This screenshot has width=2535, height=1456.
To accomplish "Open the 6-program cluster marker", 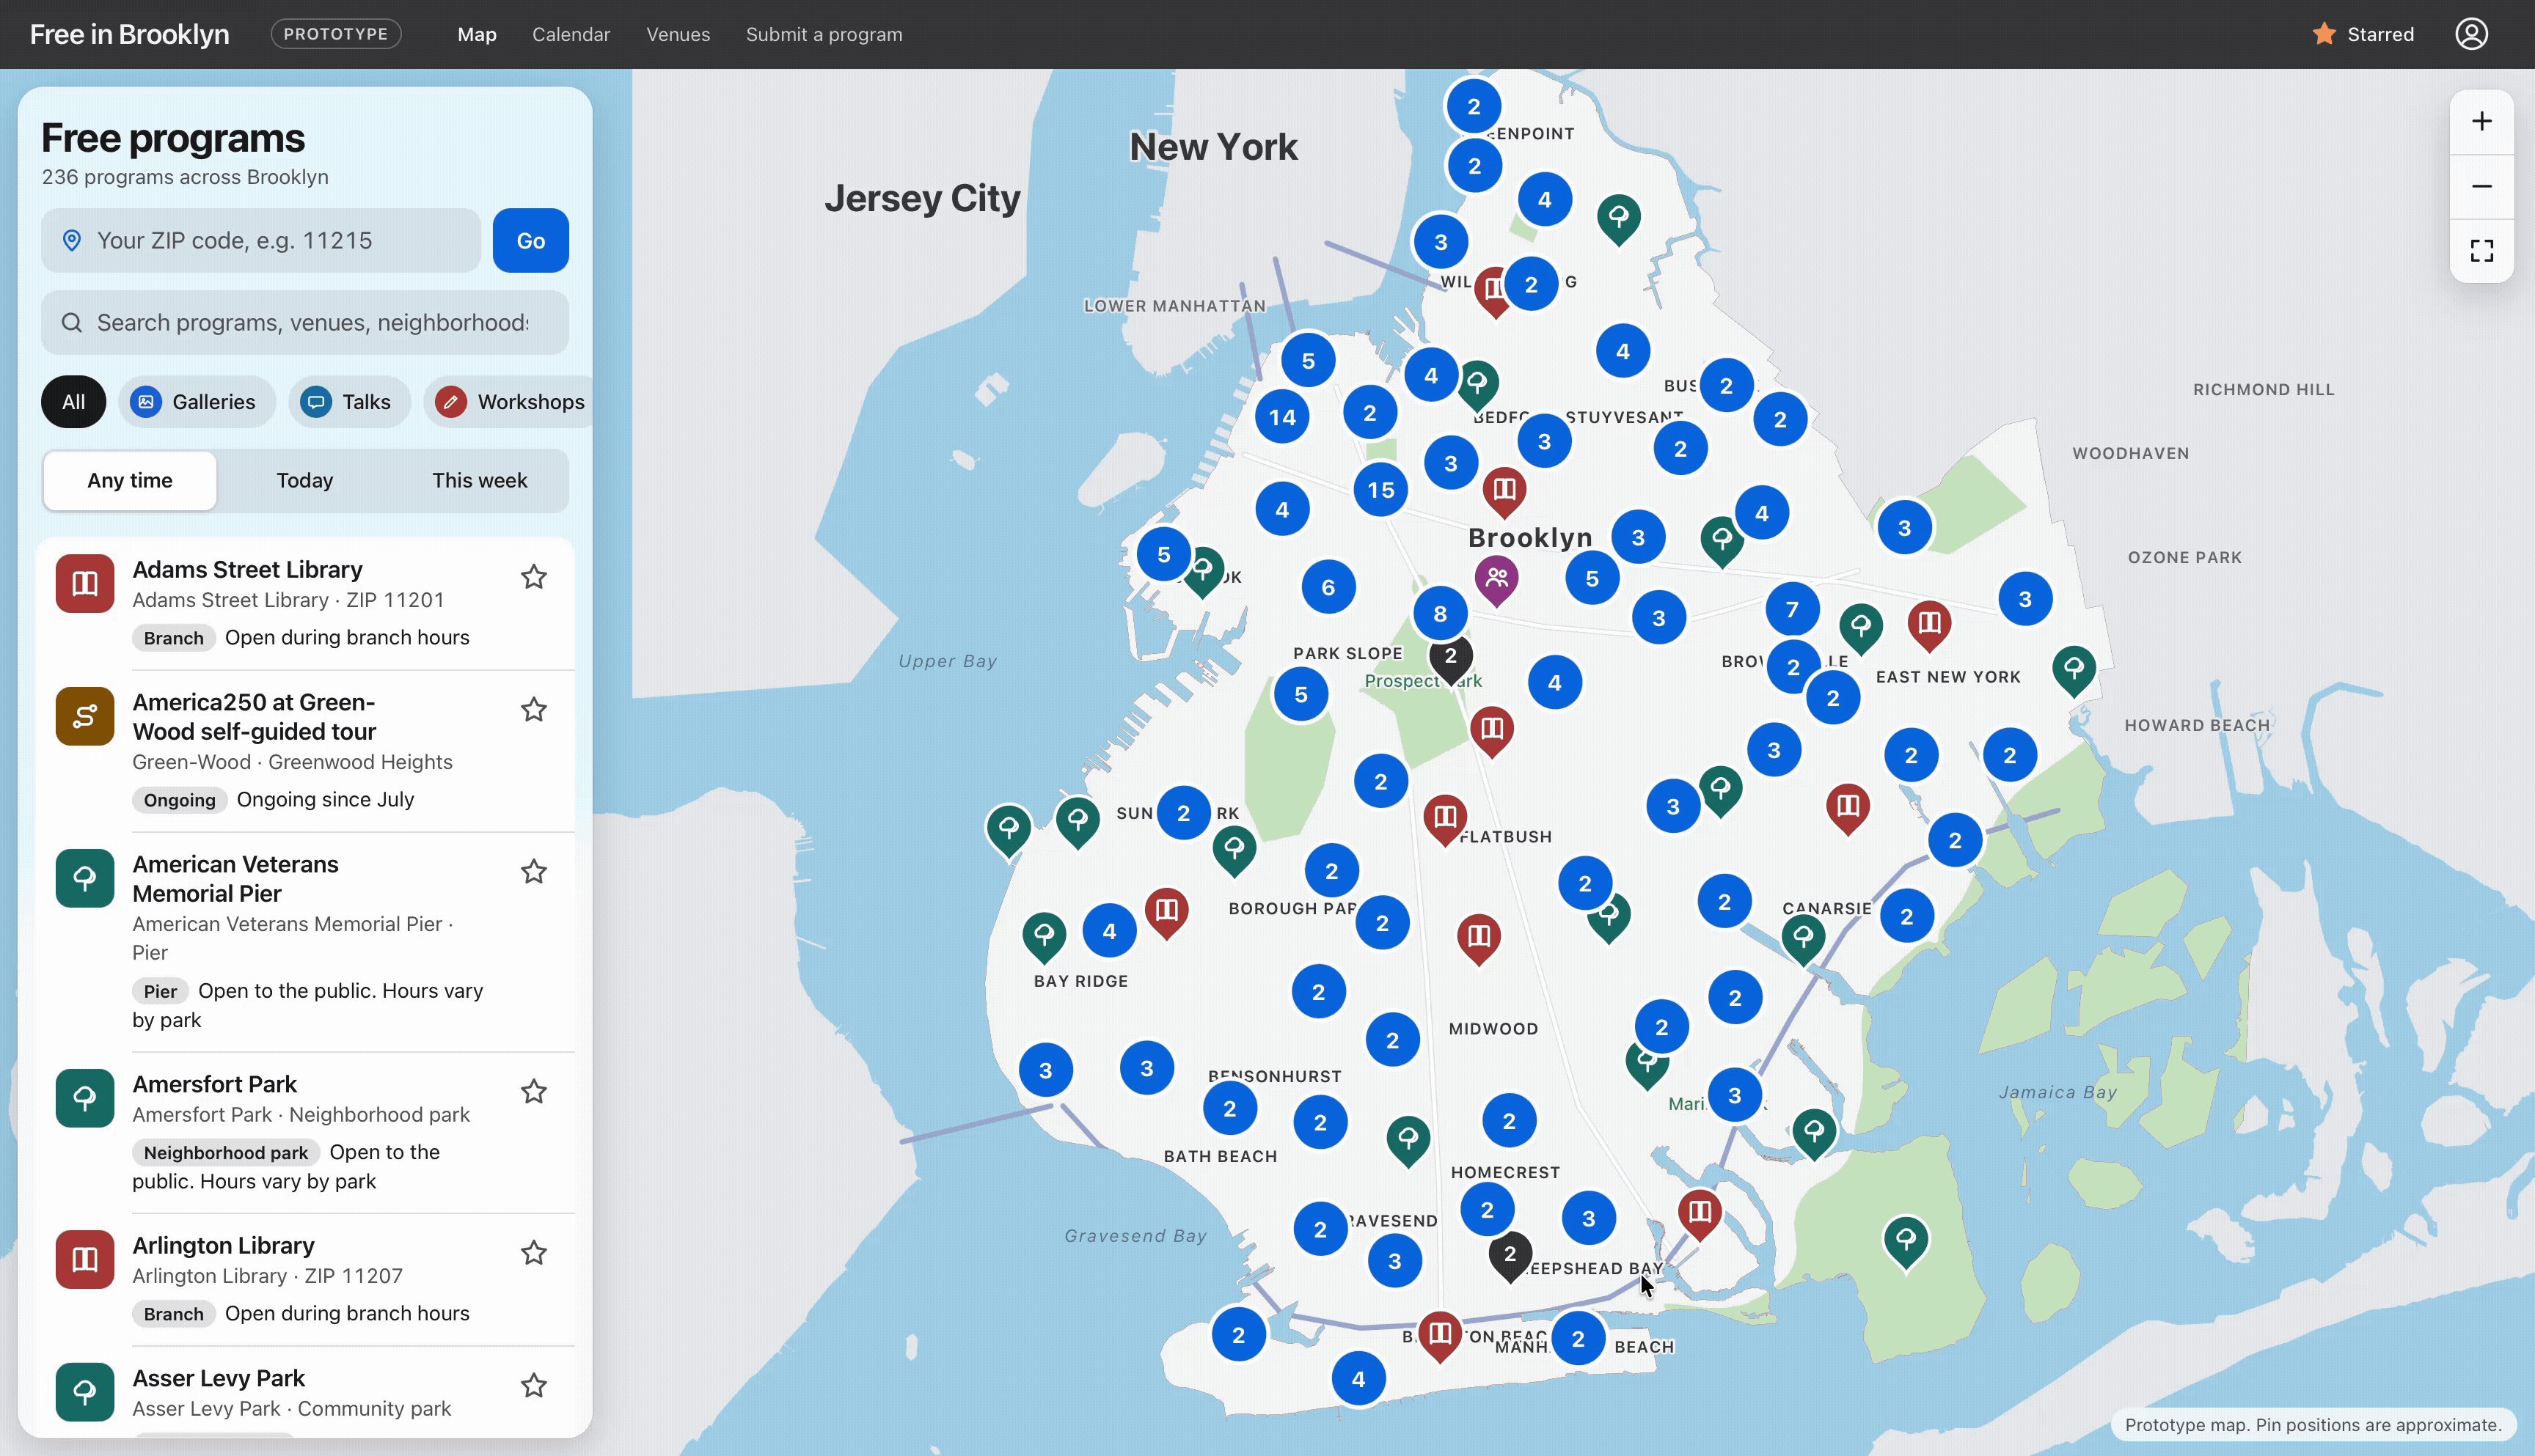I will tap(1328, 587).
